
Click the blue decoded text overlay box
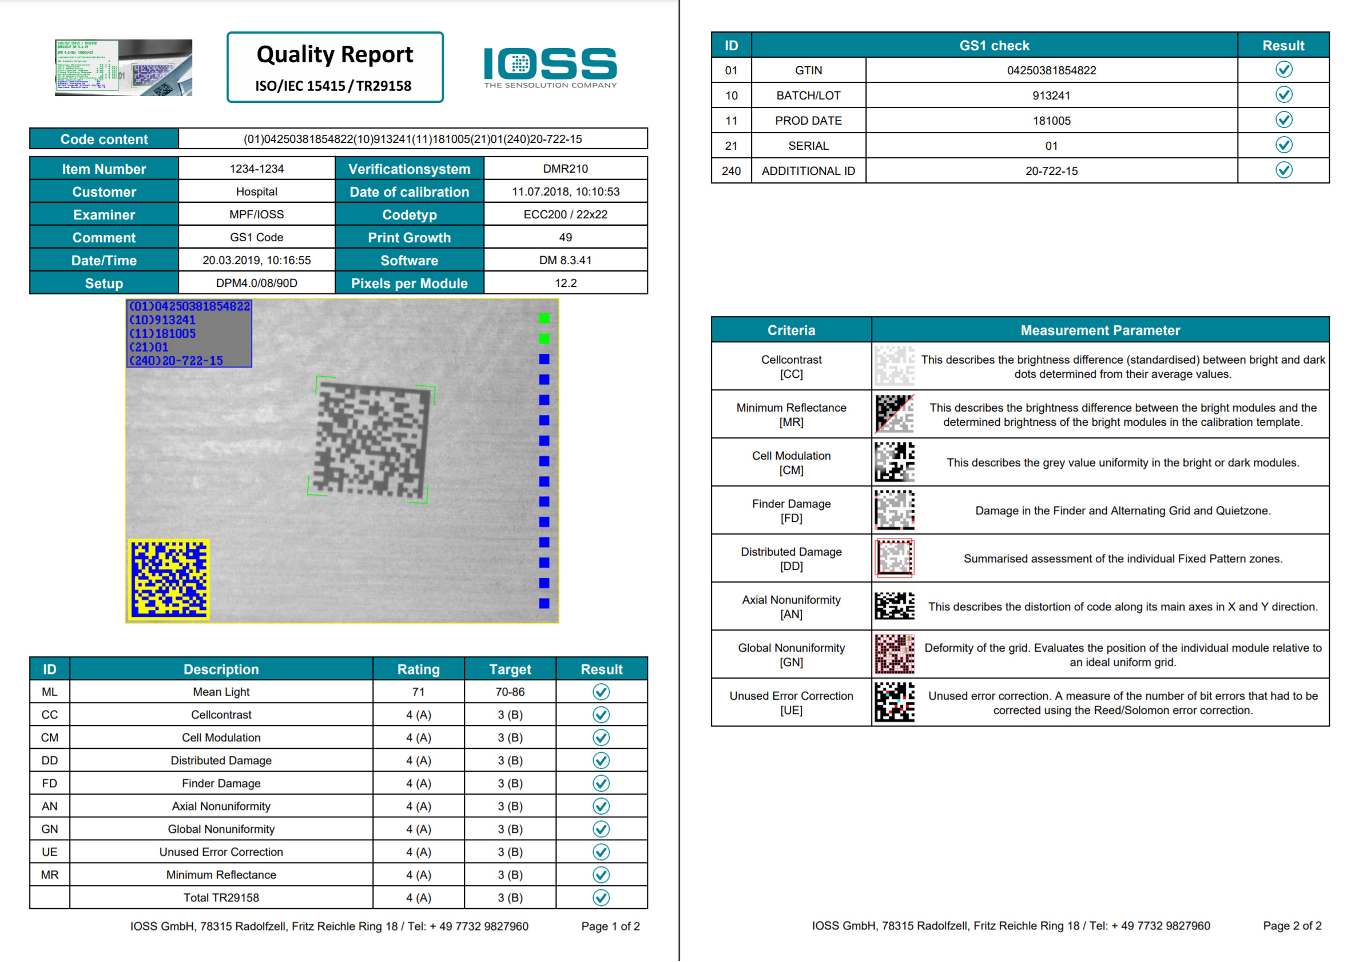(189, 334)
